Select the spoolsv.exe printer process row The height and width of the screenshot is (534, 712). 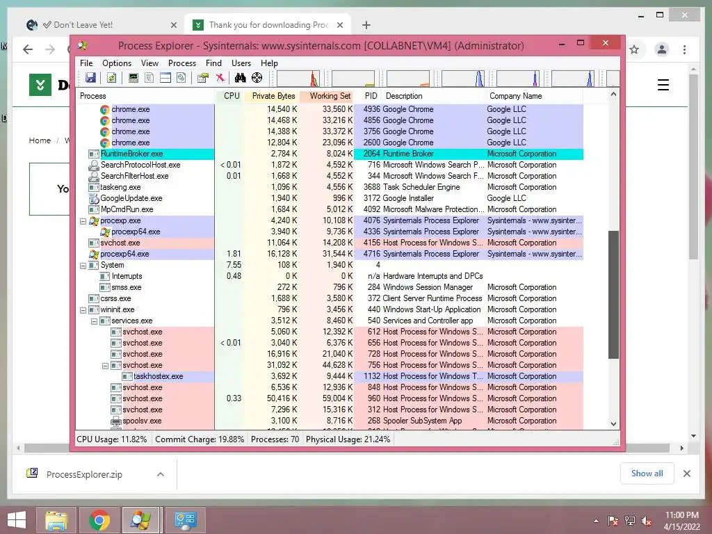tap(330, 421)
